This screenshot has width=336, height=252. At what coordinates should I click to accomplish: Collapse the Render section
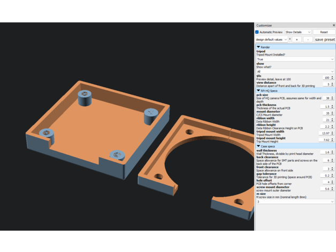click(x=259, y=47)
